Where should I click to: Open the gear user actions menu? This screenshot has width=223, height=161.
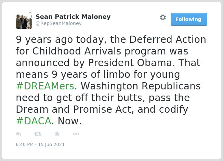tap(163, 17)
